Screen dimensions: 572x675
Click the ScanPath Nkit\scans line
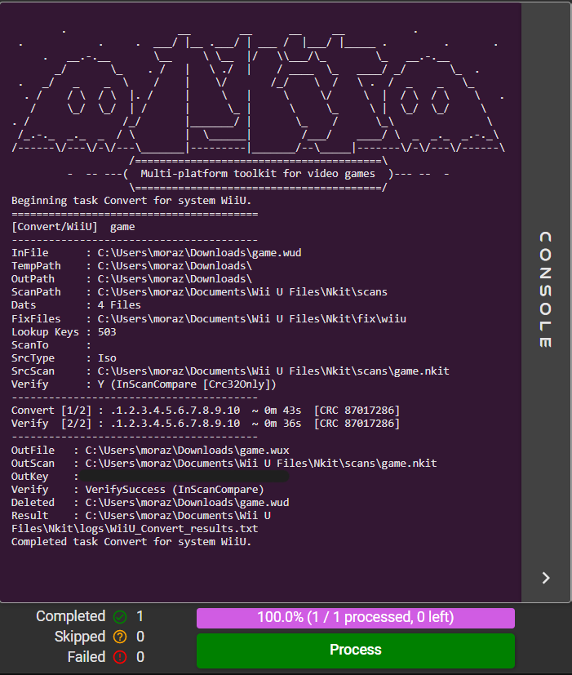[199, 292]
